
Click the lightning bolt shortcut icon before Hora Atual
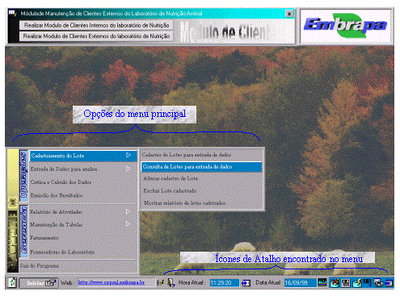(x=161, y=282)
